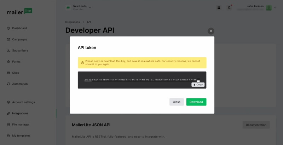Image resolution: width=283 pixels, height=145 pixels.
Task: Click the API breadcrumb item
Action: tap(89, 22)
